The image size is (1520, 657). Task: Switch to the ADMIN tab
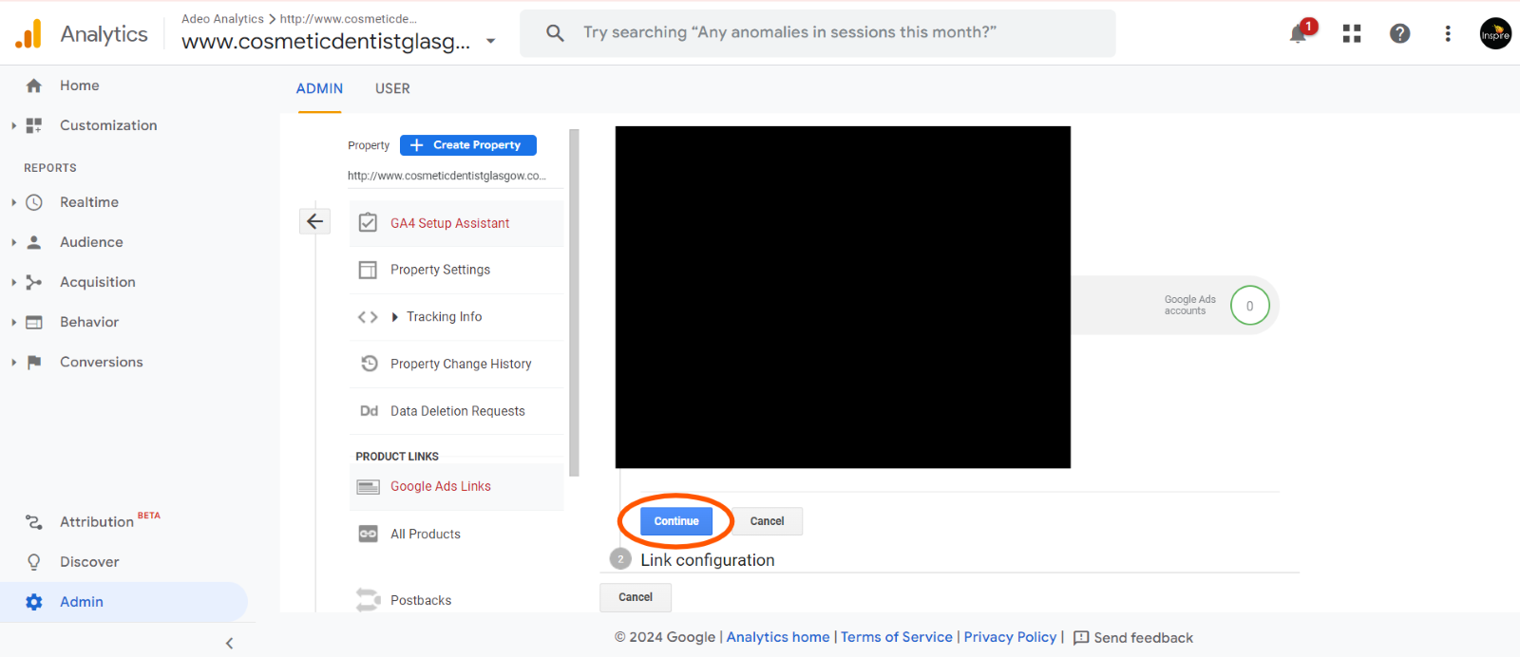319,88
